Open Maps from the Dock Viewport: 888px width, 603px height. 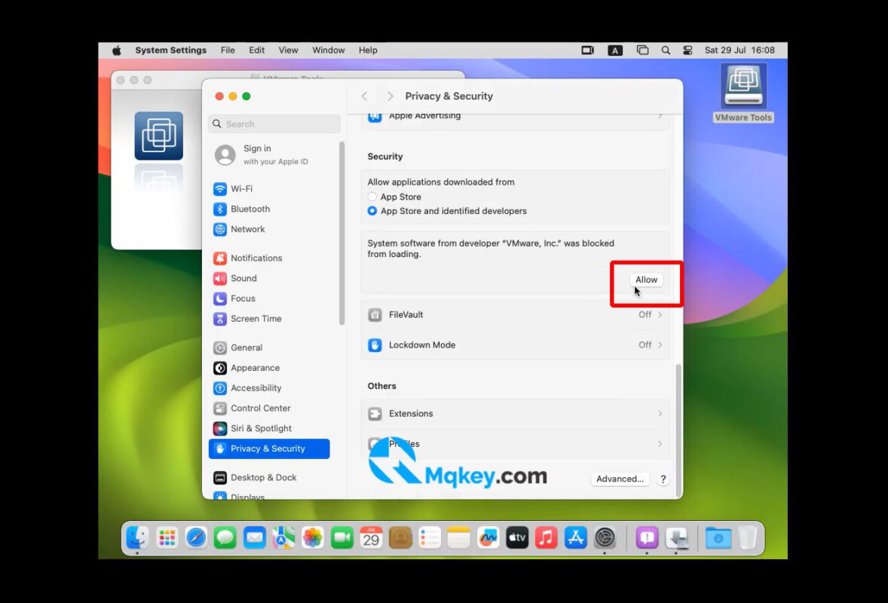point(283,537)
